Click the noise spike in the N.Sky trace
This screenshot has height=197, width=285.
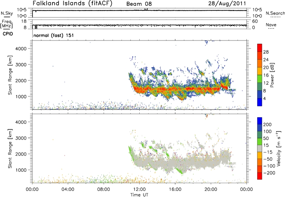[x=147, y=9]
